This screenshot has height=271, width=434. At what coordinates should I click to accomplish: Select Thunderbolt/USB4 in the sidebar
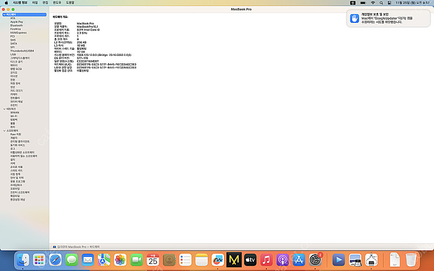[x=22, y=51]
